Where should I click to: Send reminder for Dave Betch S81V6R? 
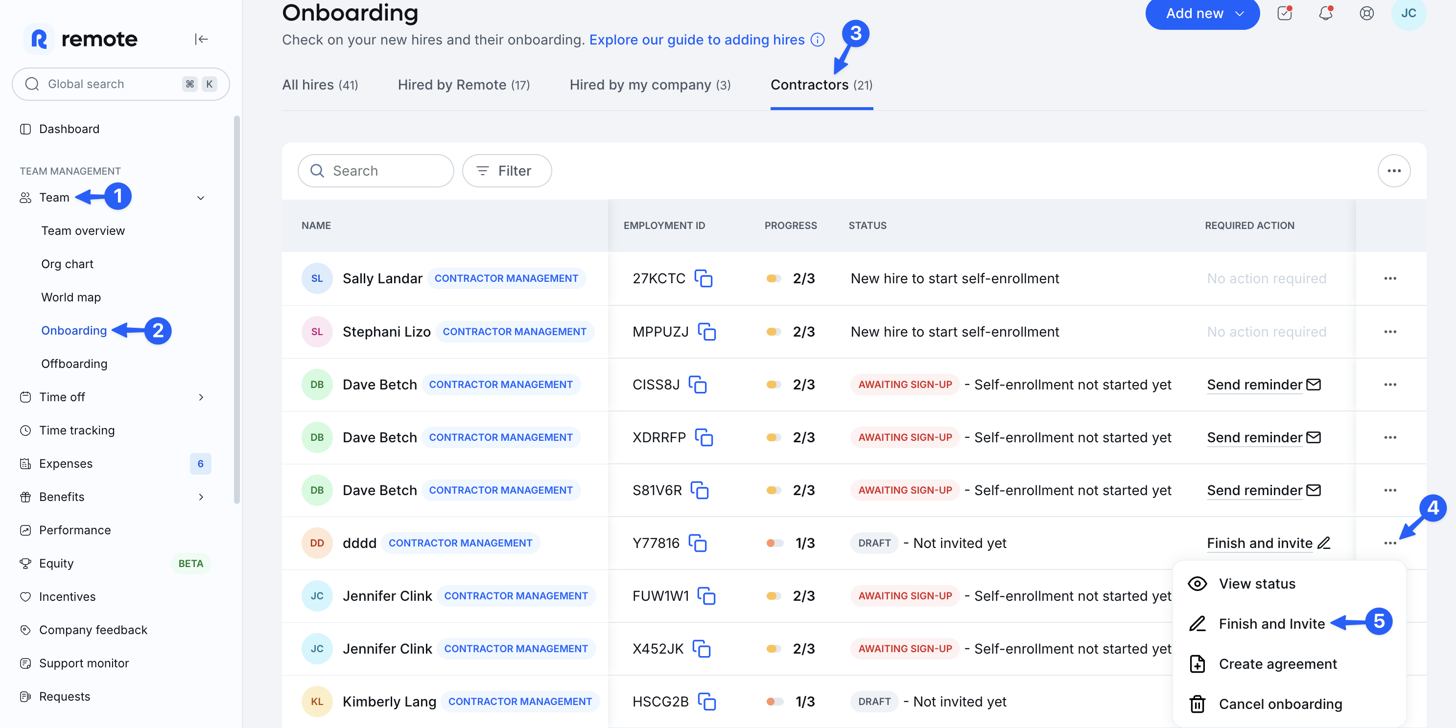[1264, 490]
